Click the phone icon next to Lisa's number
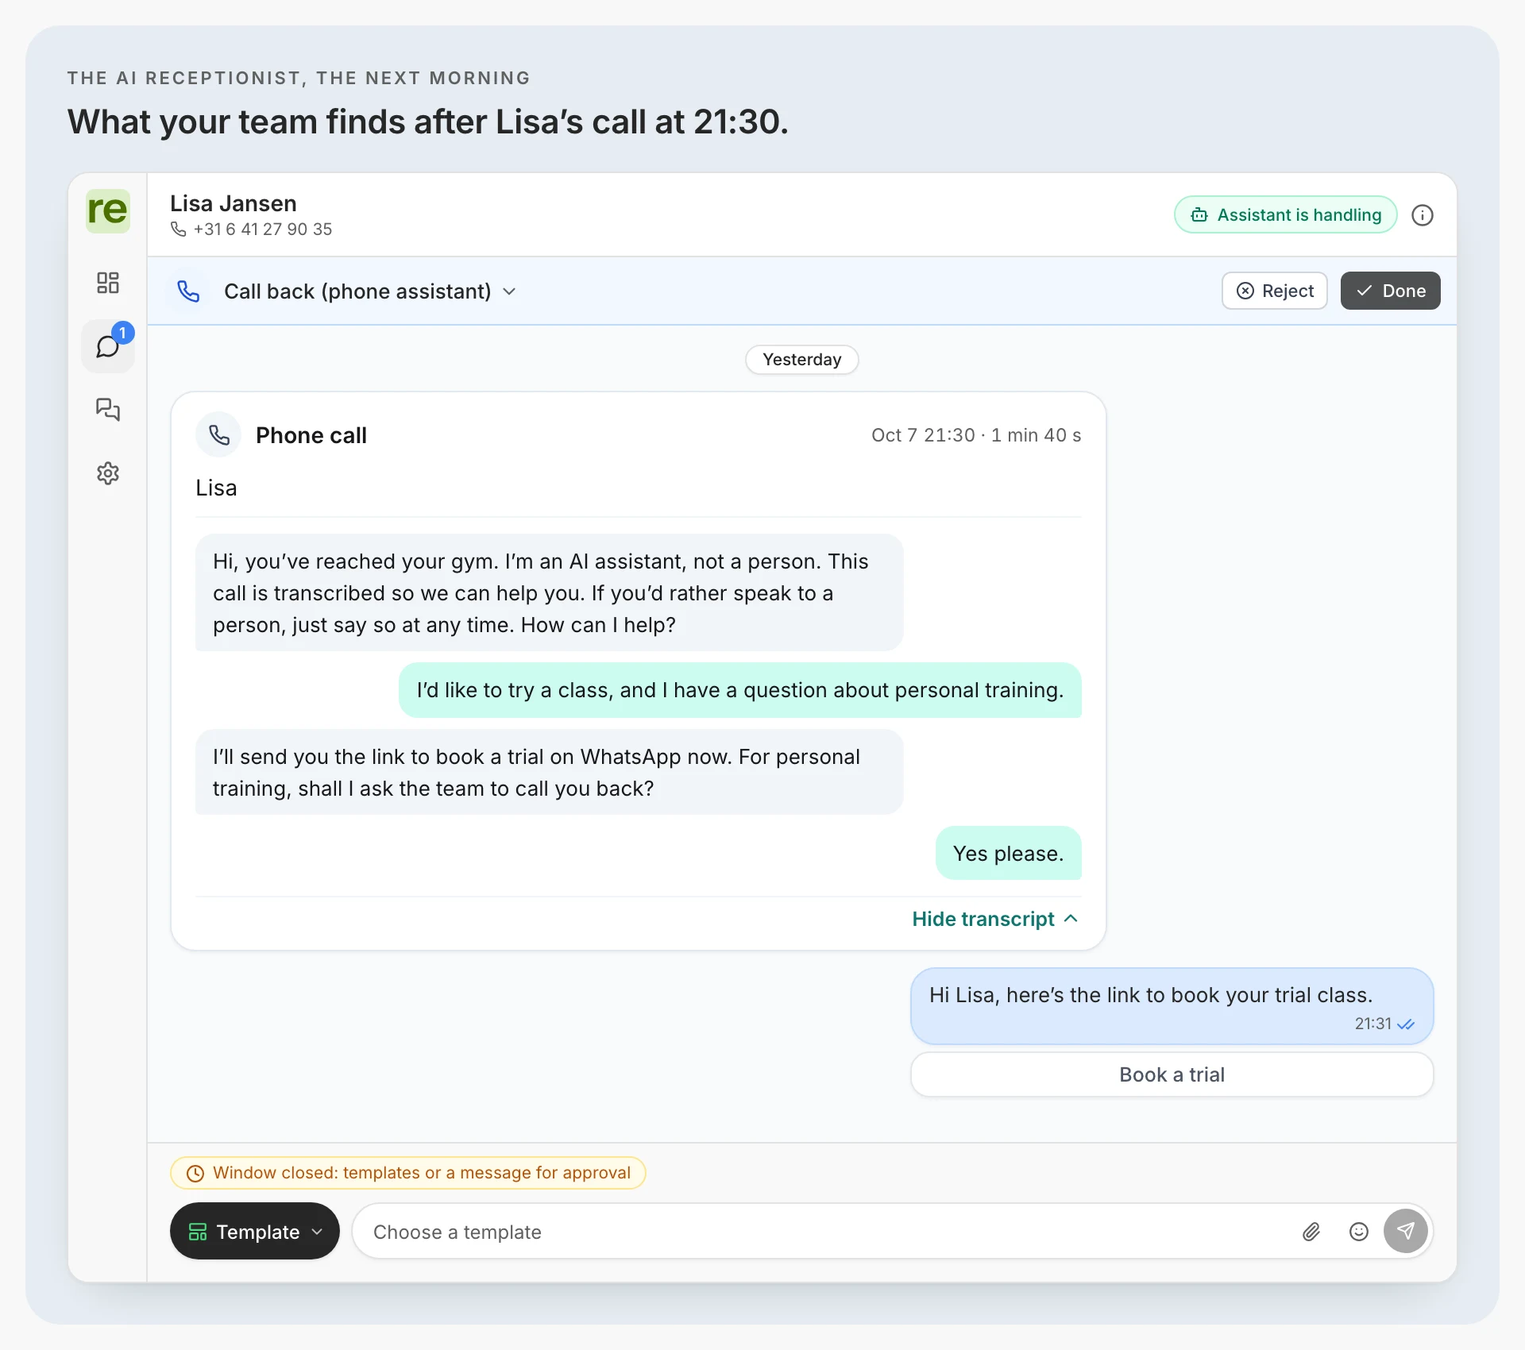This screenshot has width=1525, height=1350. tap(179, 229)
